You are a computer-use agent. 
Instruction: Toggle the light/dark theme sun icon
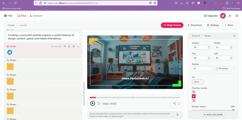point(230,16)
